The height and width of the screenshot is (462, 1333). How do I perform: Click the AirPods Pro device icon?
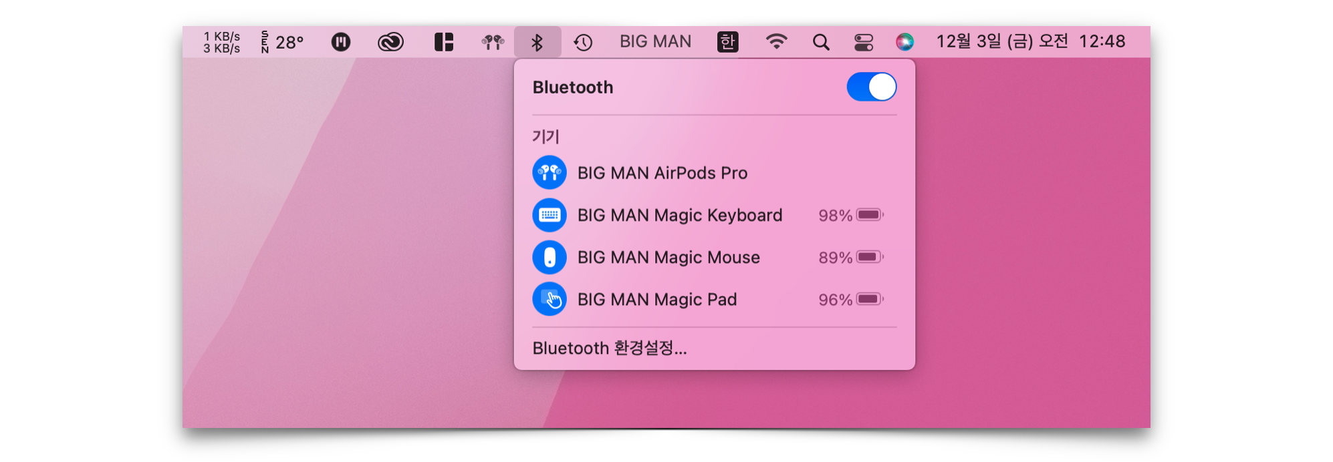[x=550, y=173]
